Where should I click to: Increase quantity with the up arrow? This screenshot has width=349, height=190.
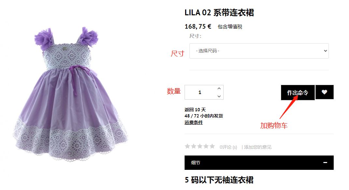[x=219, y=88]
